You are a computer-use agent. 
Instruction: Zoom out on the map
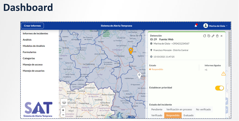63,115
